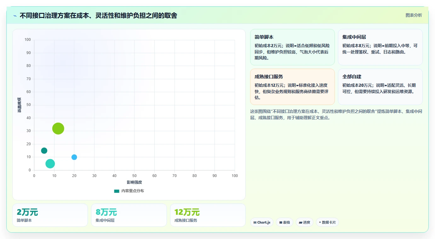Click the main title about 不同接口治理方案
The height and width of the screenshot is (239, 435).
pyautogui.click(x=98, y=16)
